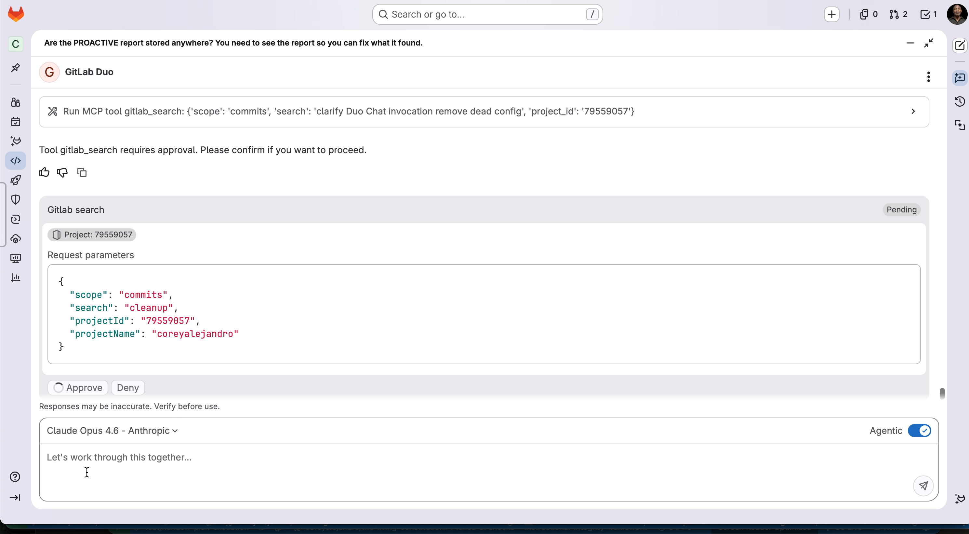Open the GitLab Duo three-dot options menu
This screenshot has width=969, height=534.
tap(928, 77)
